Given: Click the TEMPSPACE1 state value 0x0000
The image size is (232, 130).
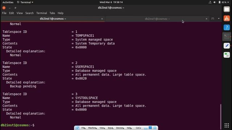Looking at the screenshot, I should (81, 47).
